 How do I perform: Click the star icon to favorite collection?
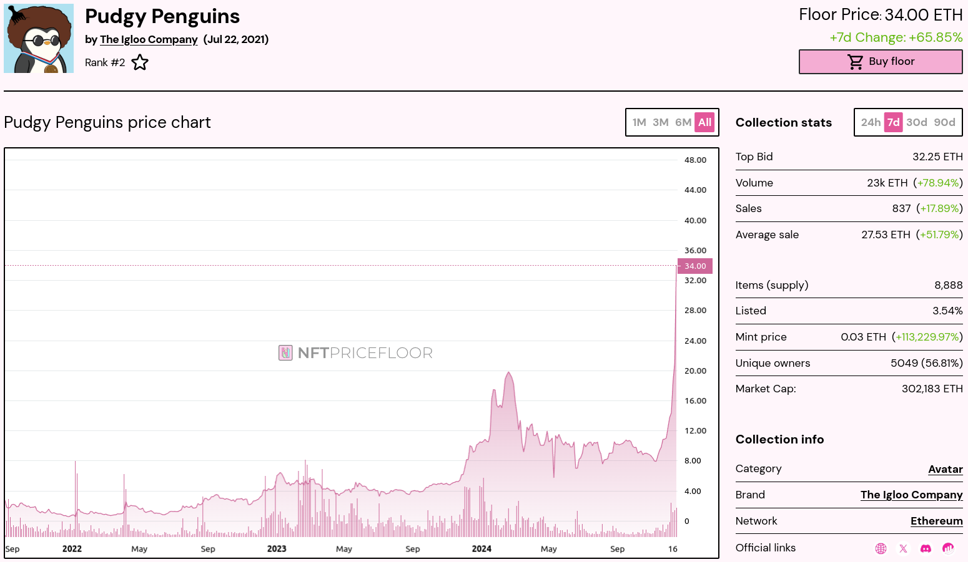[x=140, y=62]
